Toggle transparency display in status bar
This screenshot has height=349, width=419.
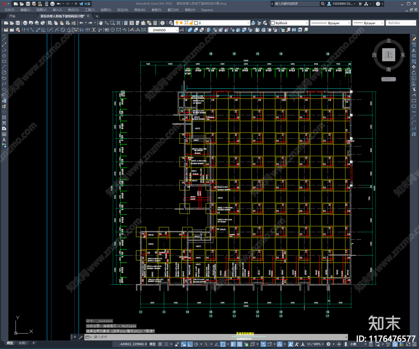pyautogui.click(x=239, y=344)
